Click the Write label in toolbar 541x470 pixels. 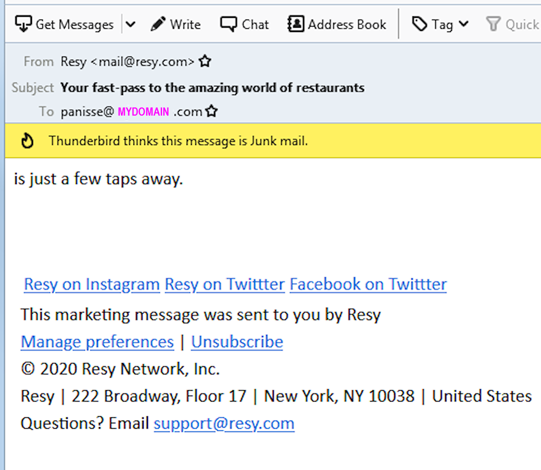click(x=185, y=24)
